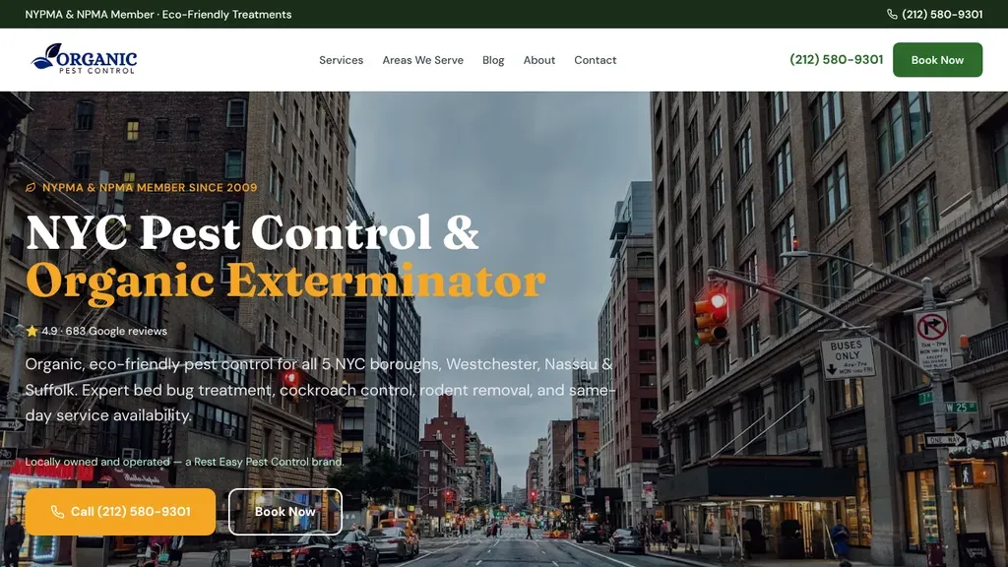Click the green header phone number (212) 580-9301
This screenshot has height=567, width=1008.
tap(836, 60)
